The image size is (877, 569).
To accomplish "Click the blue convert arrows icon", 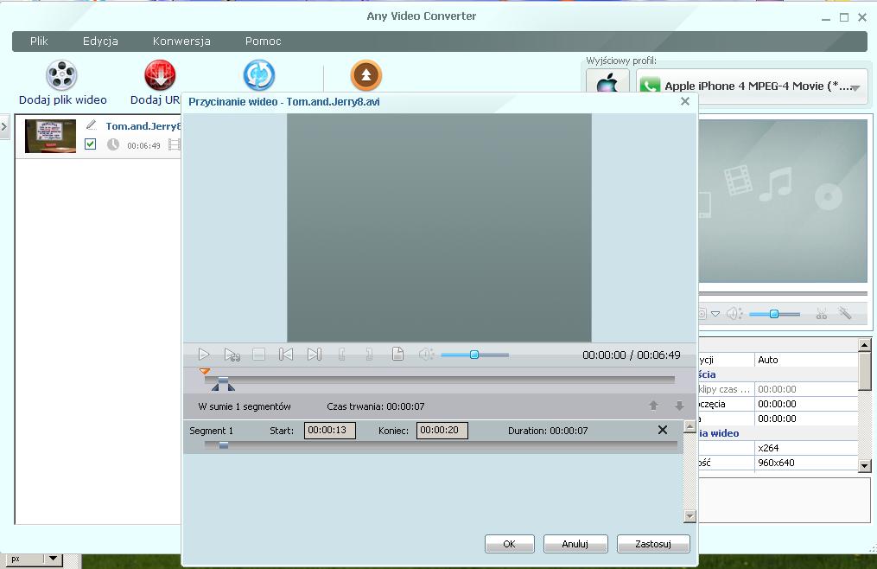I will pyautogui.click(x=259, y=75).
